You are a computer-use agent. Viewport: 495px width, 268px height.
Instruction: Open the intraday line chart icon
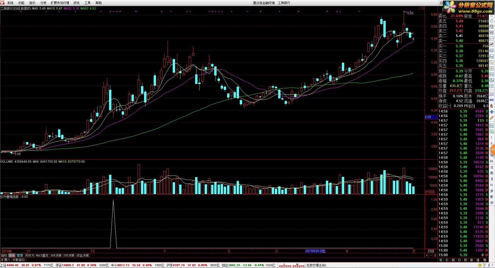pyautogui.click(x=492, y=38)
